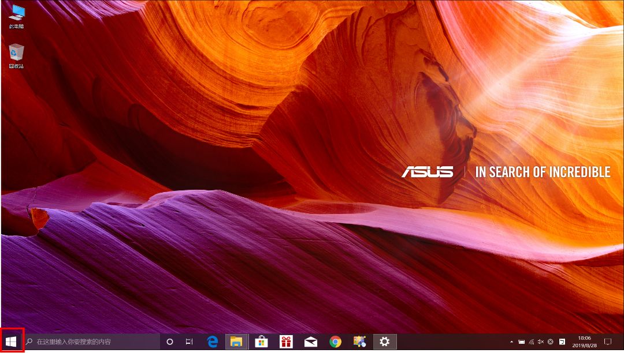Image resolution: width=624 pixels, height=353 pixels.
Task: Open the Mail app from the taskbar
Action: click(x=310, y=342)
